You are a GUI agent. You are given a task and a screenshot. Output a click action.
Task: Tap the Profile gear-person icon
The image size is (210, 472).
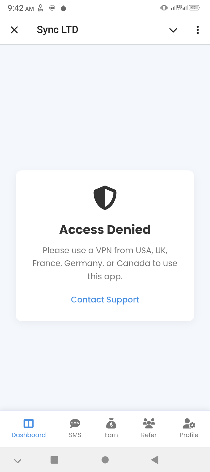tap(189, 423)
